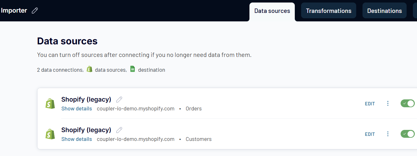Switch to the Transformations tab
This screenshot has width=417, height=156.
coord(328,11)
